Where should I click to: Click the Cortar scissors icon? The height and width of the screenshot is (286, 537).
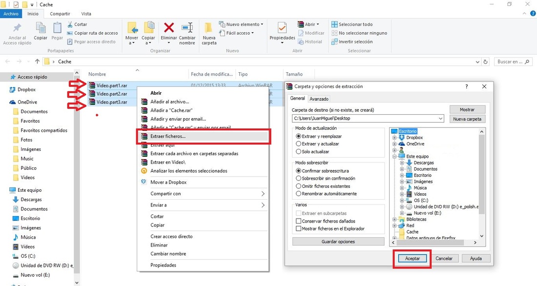coord(70,24)
